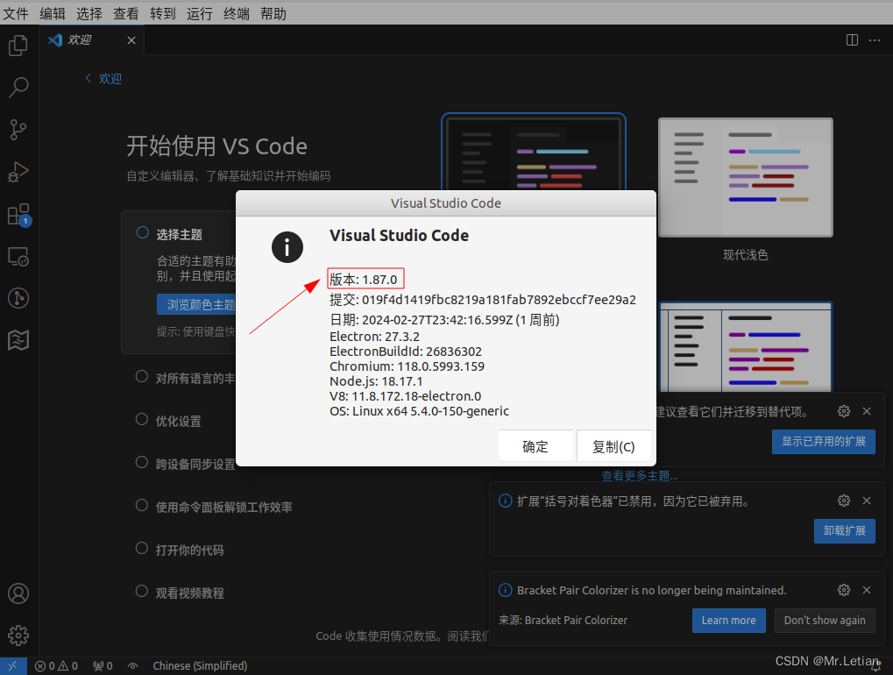Click the OS: Linux x64 line
The height and width of the screenshot is (675, 893).
pyautogui.click(x=419, y=411)
